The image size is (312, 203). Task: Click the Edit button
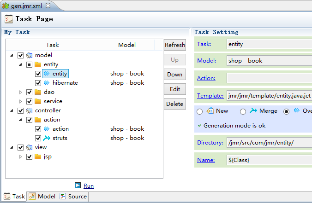pos(175,89)
